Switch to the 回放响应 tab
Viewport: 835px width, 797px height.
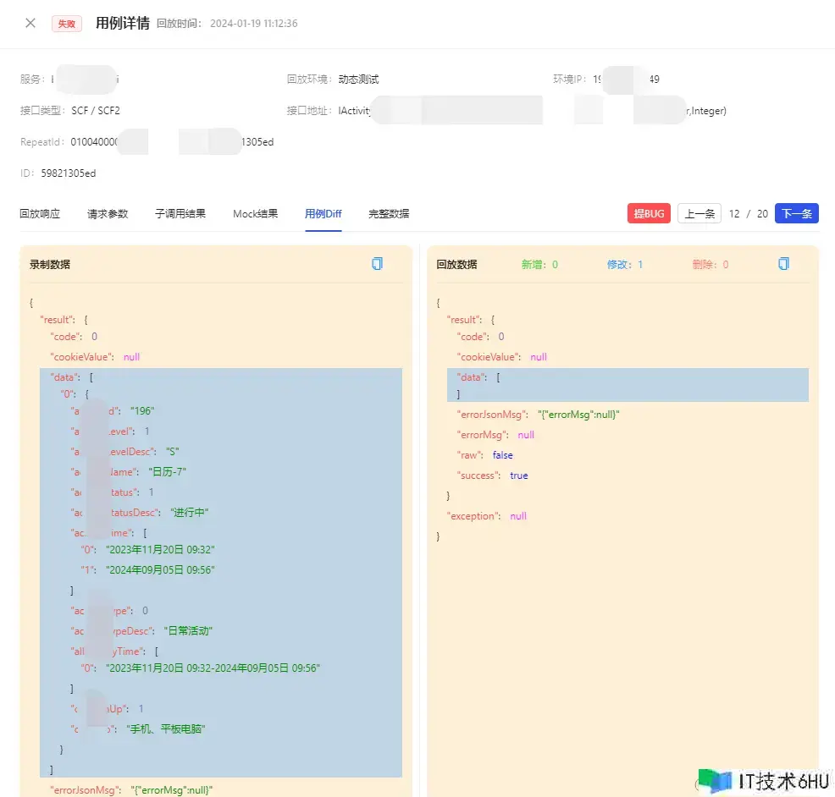[40, 214]
